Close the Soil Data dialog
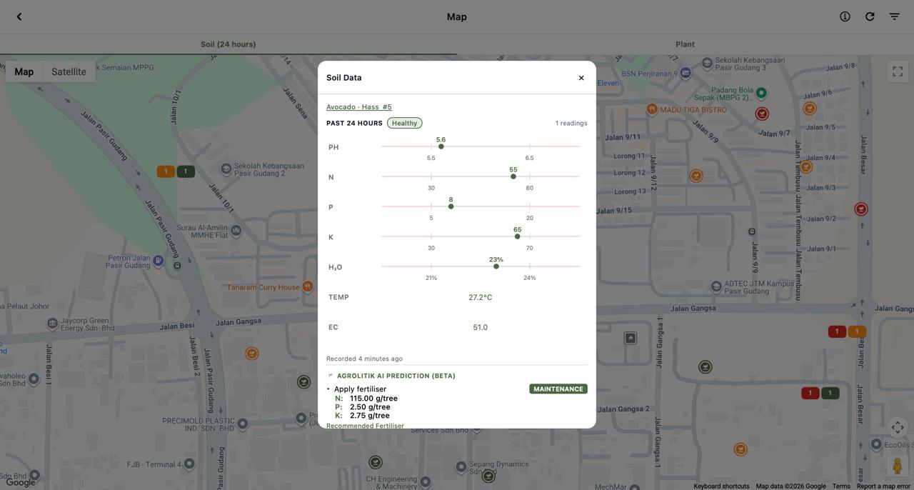The image size is (914, 490). [x=581, y=78]
